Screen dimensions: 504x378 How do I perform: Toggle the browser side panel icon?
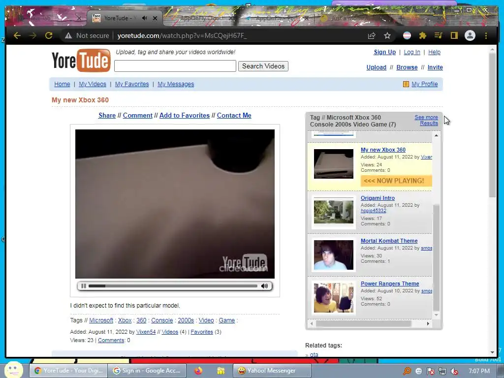[454, 35]
